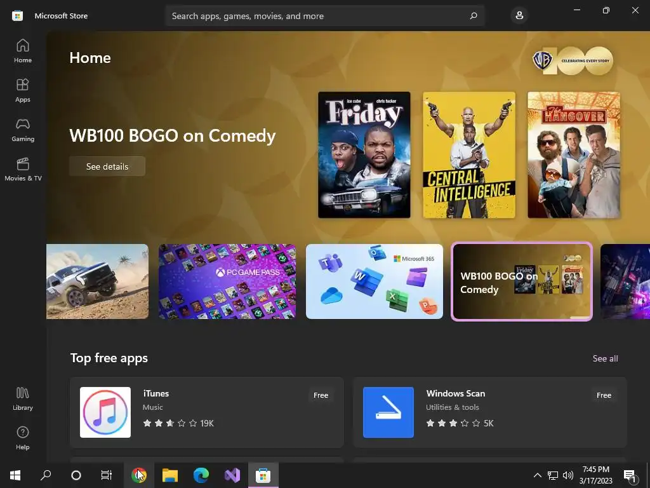Open the iTunes app title
Viewport: 650px width, 488px height.
[156, 393]
